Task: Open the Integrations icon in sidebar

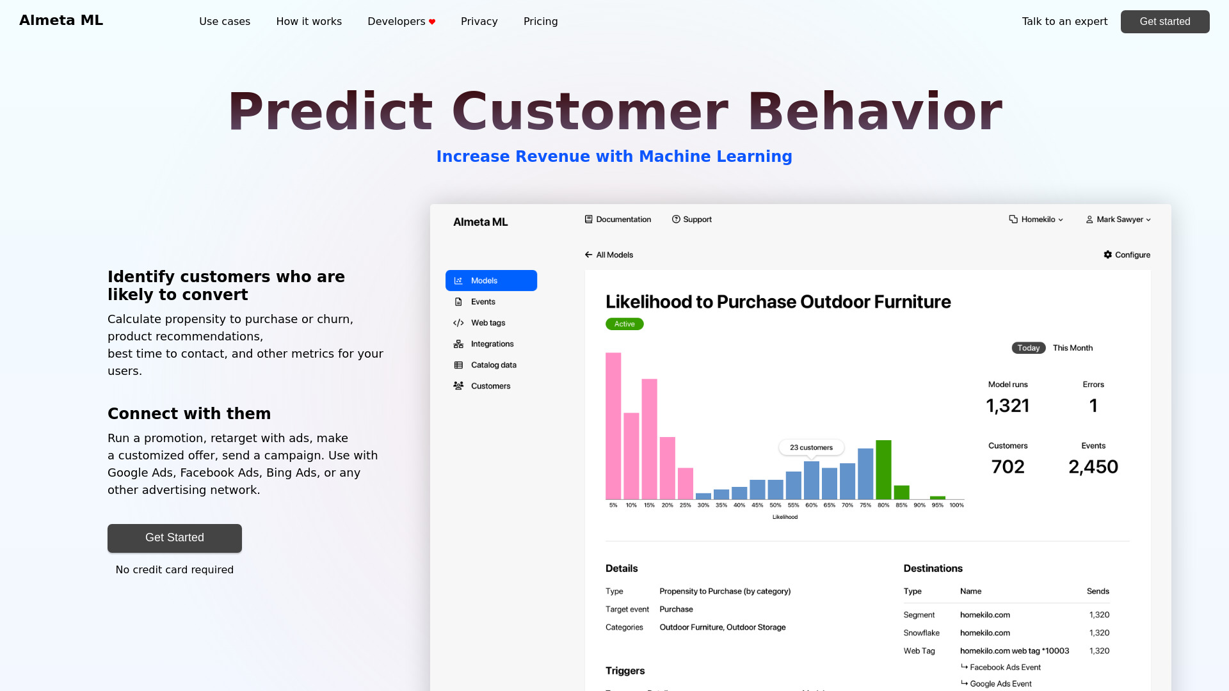Action: click(458, 344)
